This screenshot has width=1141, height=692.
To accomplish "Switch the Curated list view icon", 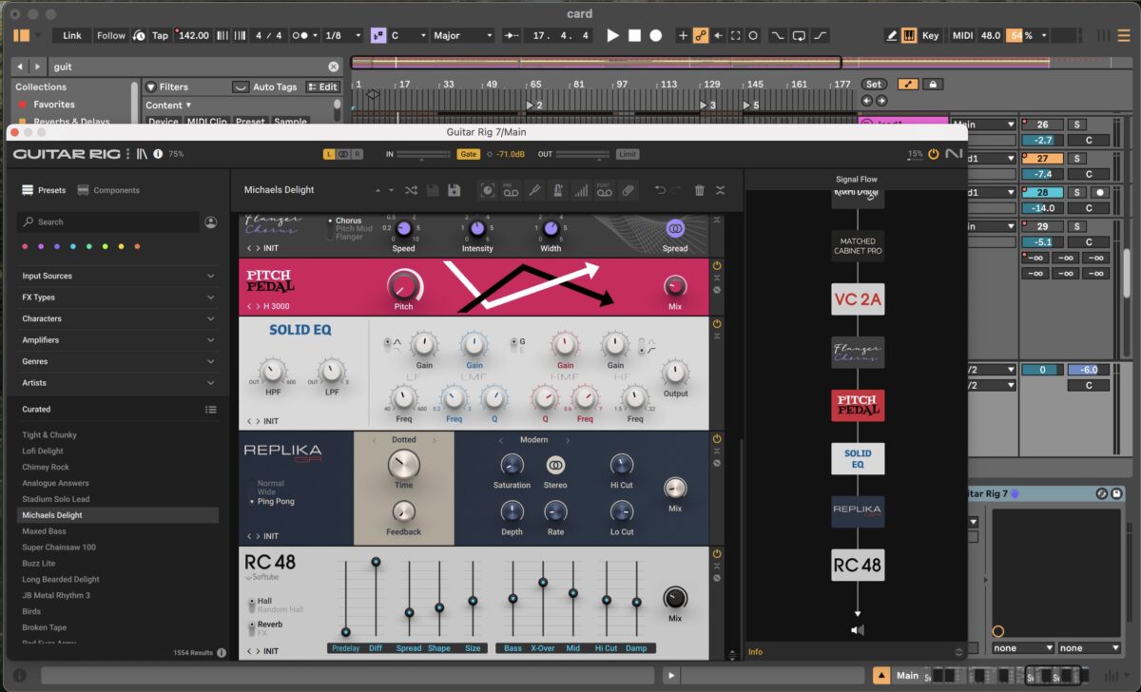I will (x=211, y=410).
